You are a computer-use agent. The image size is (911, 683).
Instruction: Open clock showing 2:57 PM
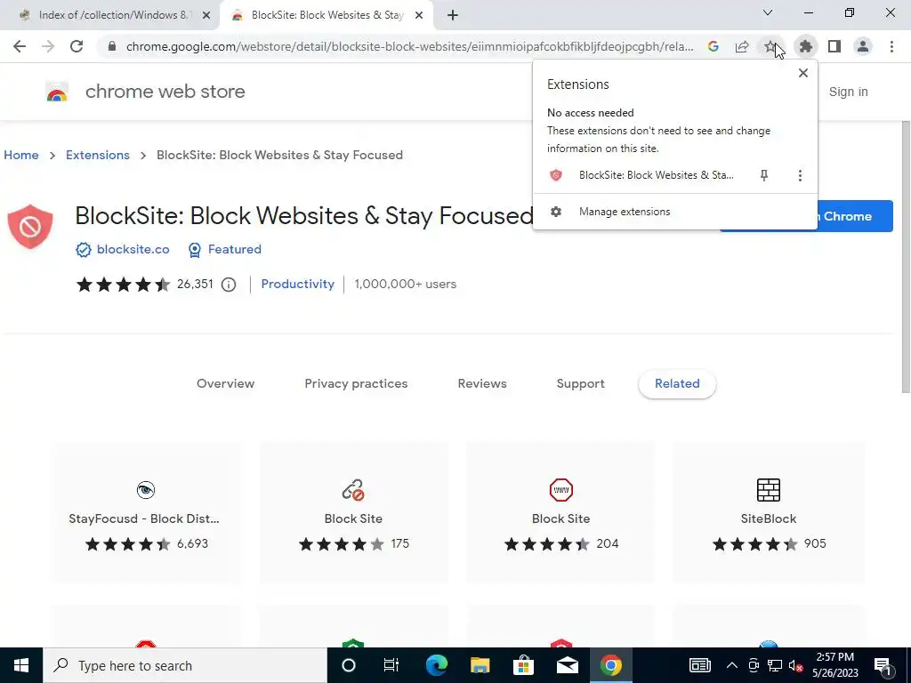click(834, 665)
